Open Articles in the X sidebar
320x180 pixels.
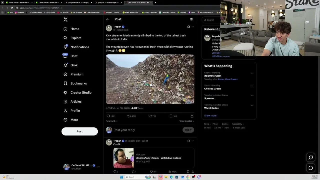coord(72,101)
